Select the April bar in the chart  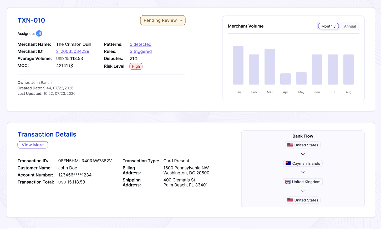(x=286, y=79)
